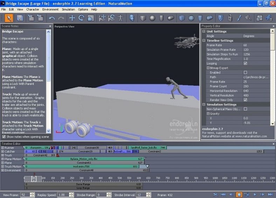
Task: Expand the Truck Motion timeline track
Action: pyautogui.click(x=2, y=167)
